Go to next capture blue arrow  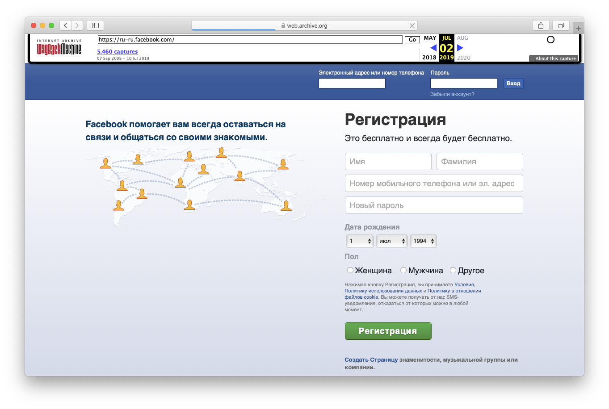(460, 48)
